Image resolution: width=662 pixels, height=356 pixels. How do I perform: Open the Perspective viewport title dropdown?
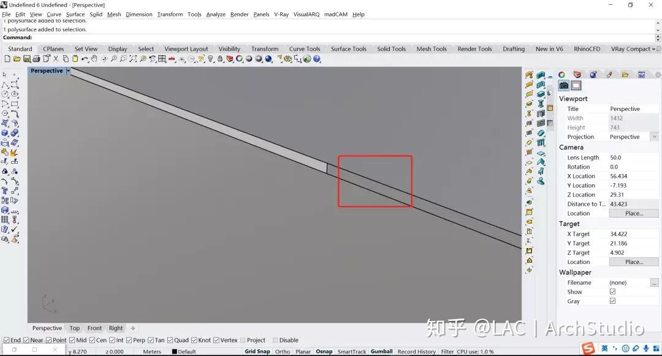click(x=68, y=70)
